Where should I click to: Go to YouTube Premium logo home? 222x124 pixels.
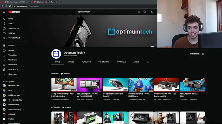click(14, 12)
